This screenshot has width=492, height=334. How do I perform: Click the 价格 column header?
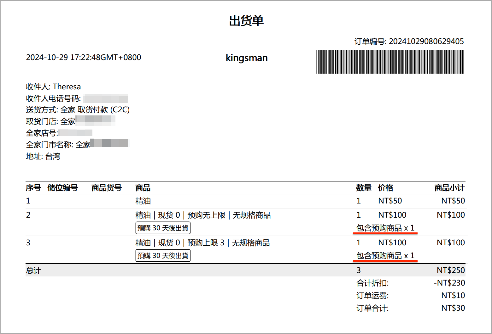tap(385, 188)
